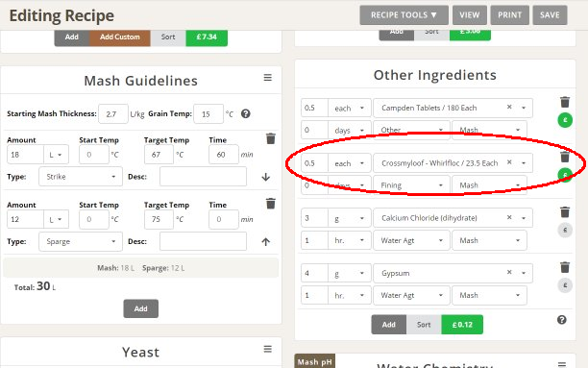Screen dimensions: 588x368
Task: Open Strike step Type dropdown
Action: pos(81,177)
